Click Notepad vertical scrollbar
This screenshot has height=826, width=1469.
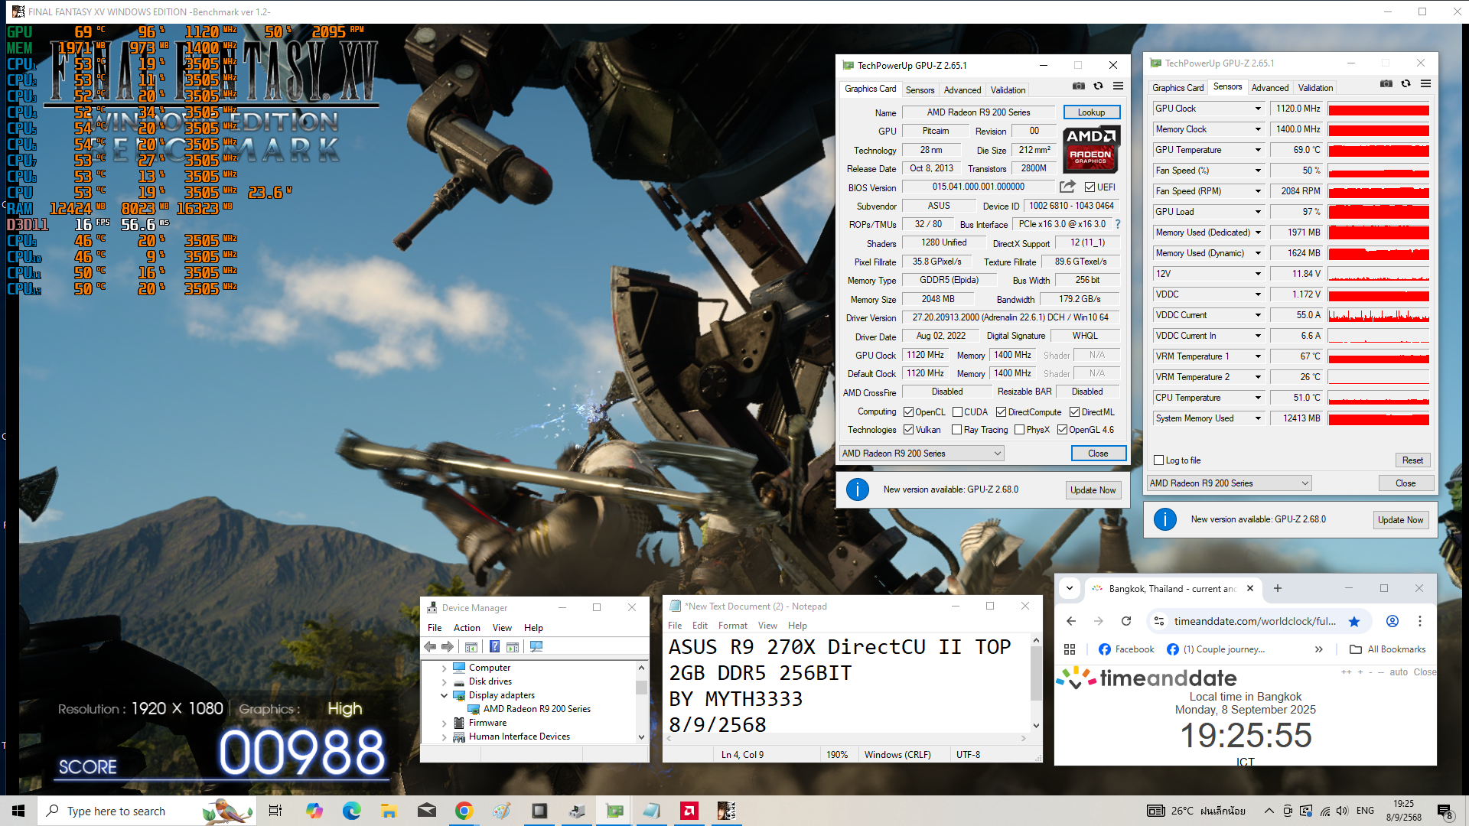1036,673
